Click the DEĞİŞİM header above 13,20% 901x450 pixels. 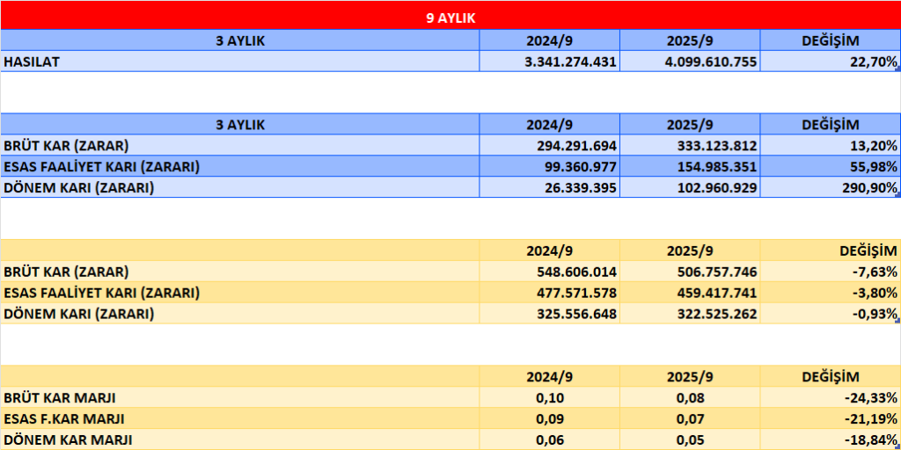click(x=831, y=125)
